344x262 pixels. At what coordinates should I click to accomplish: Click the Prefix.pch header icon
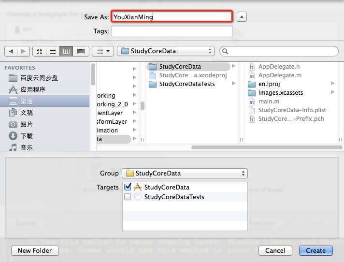point(252,119)
